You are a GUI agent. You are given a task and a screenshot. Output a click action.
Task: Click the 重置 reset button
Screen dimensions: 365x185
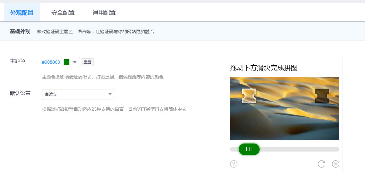click(x=87, y=62)
